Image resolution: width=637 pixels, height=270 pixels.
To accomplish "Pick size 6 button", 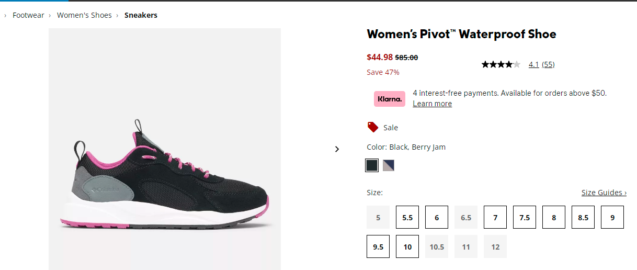I will pyautogui.click(x=437, y=218).
